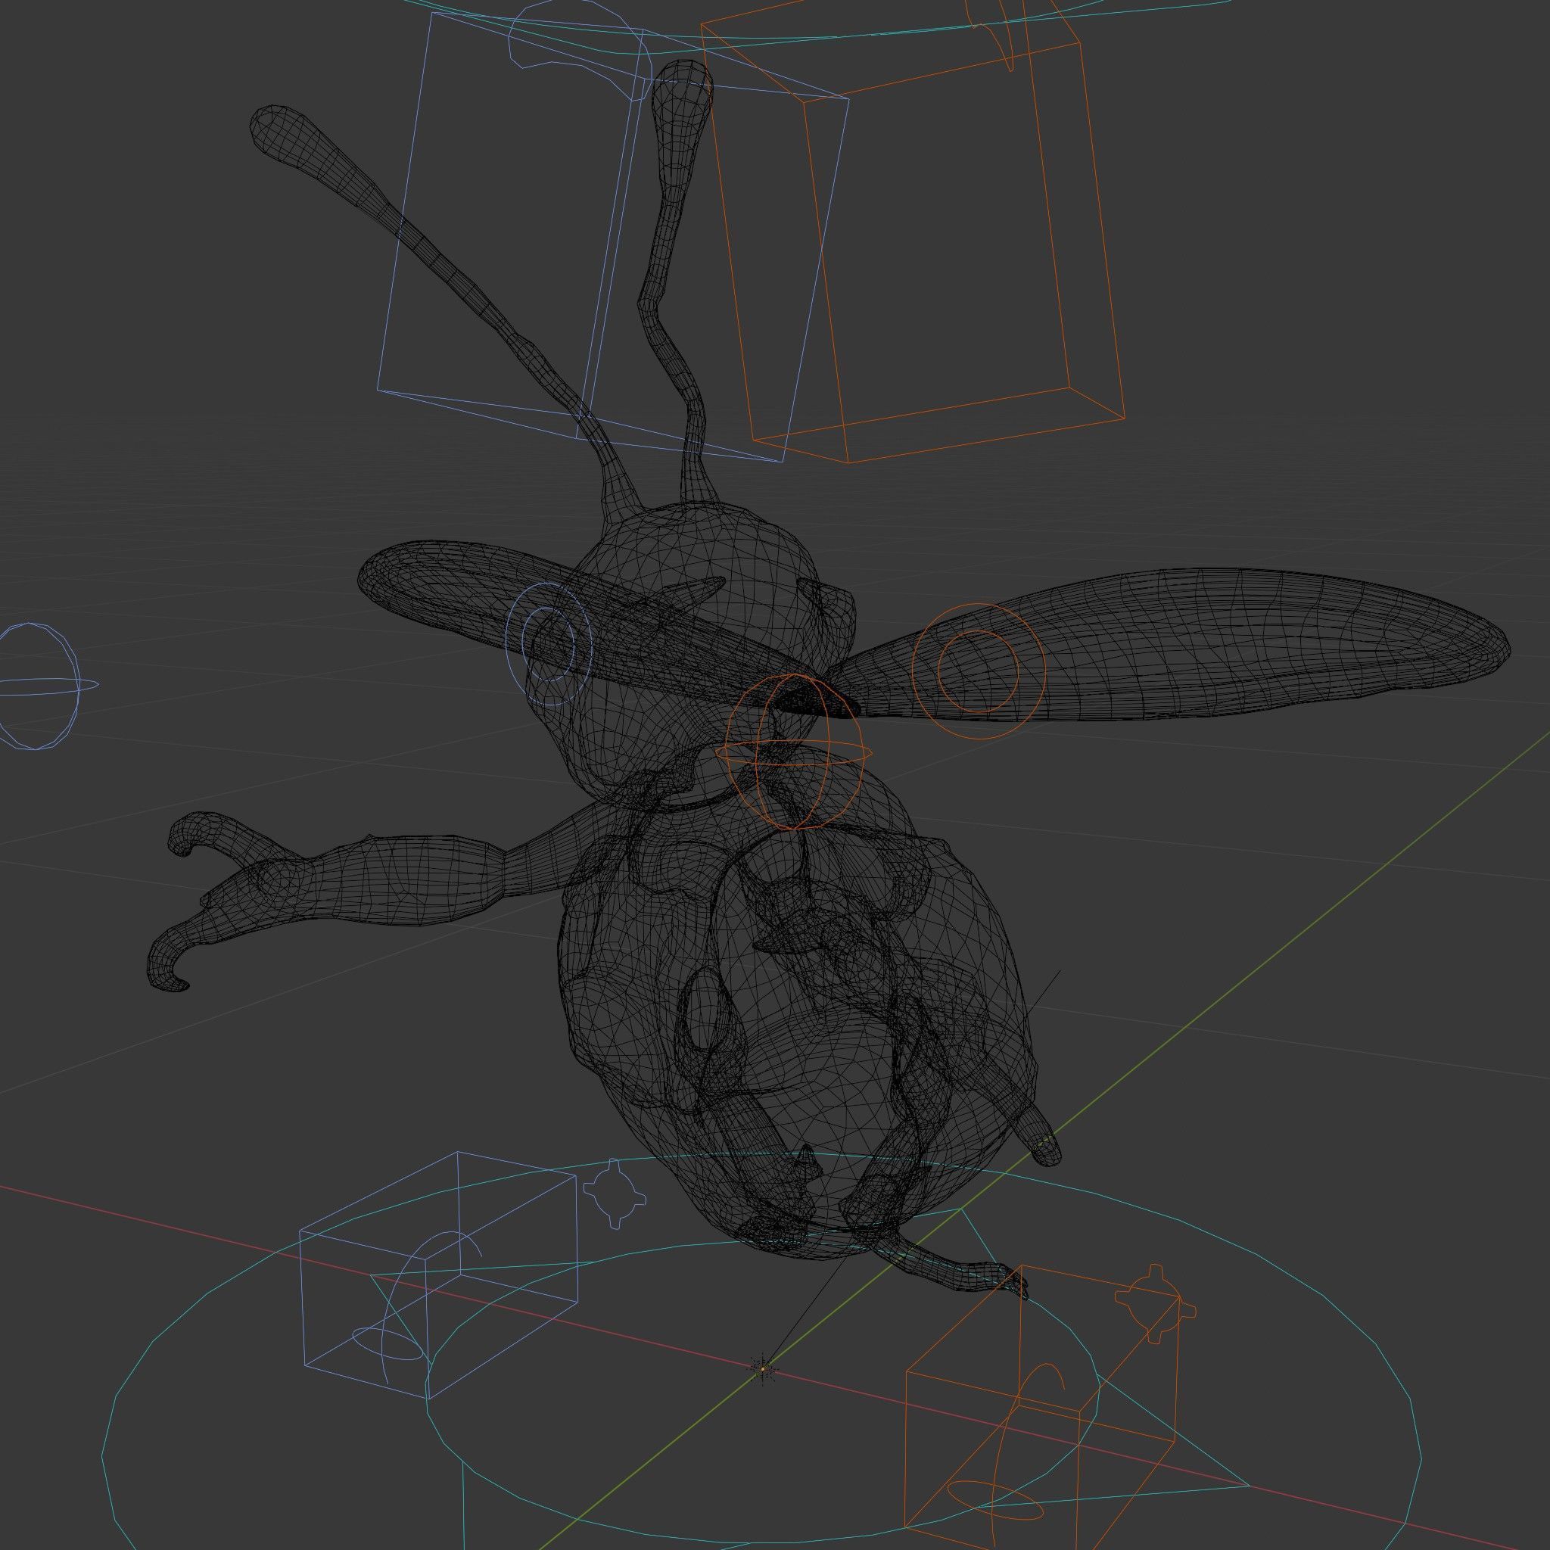The width and height of the screenshot is (1550, 1550).
Task: Click the orange wire sphere control at the neck
Action: pos(793,752)
